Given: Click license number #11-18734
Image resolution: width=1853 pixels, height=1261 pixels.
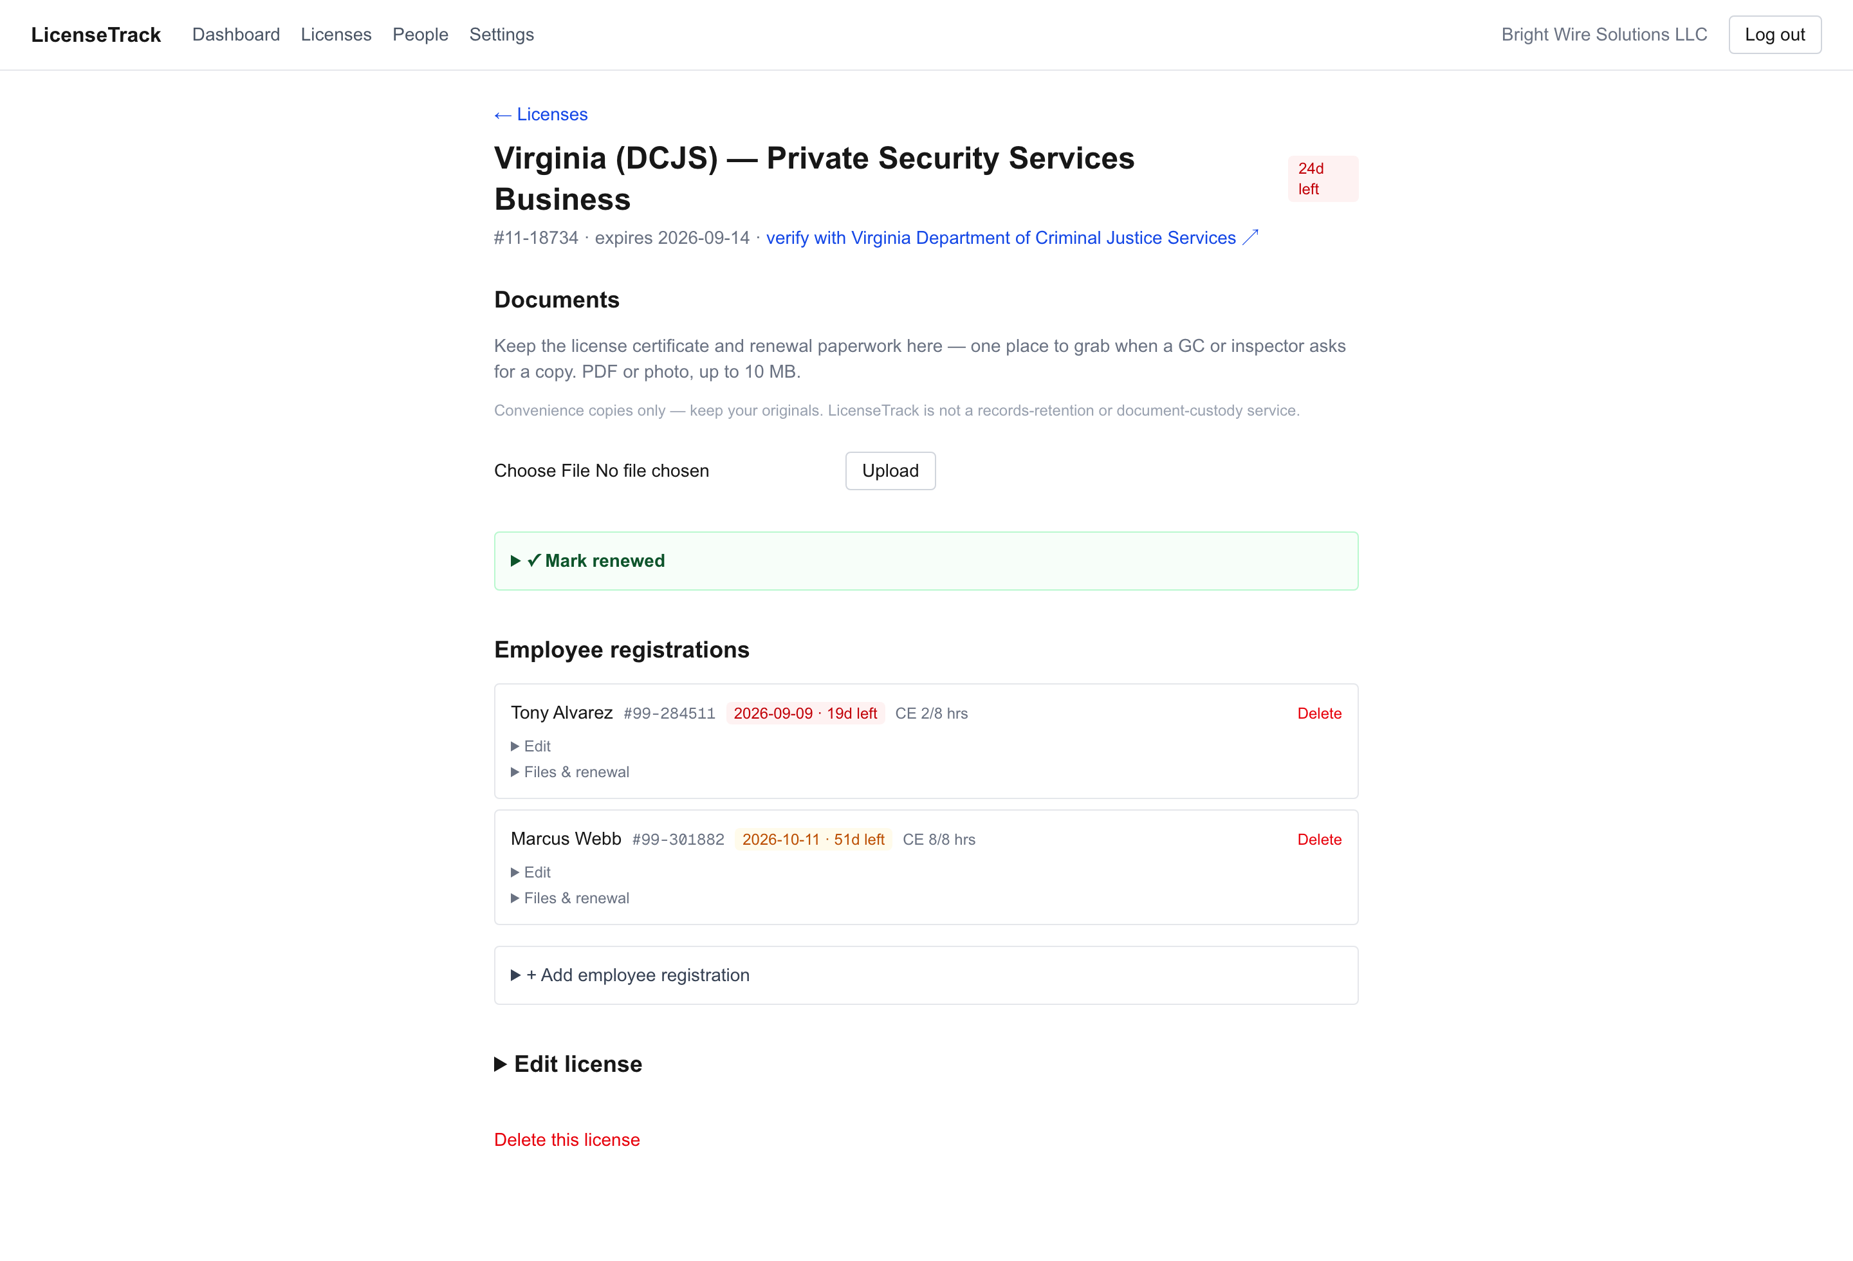Looking at the screenshot, I should [536, 237].
